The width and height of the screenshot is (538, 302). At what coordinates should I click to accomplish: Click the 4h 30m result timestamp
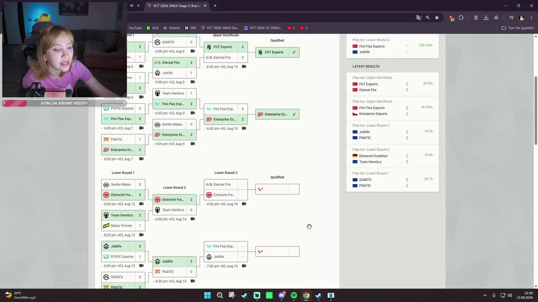[x=427, y=107]
